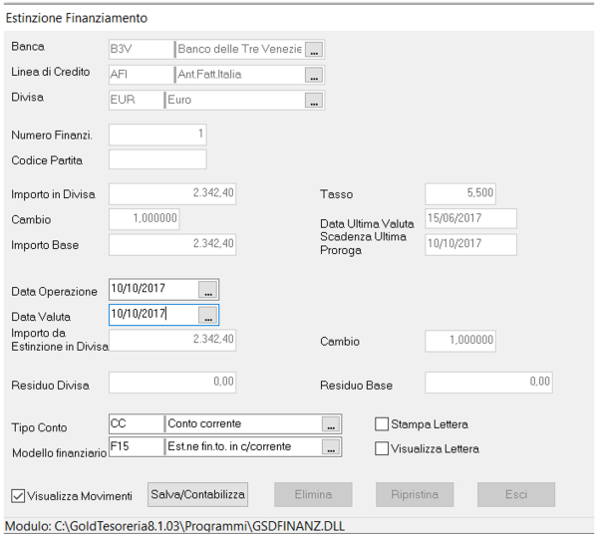Screen dimensions: 598x537
Task: Open Data Operazione date picker button
Action: (207, 290)
